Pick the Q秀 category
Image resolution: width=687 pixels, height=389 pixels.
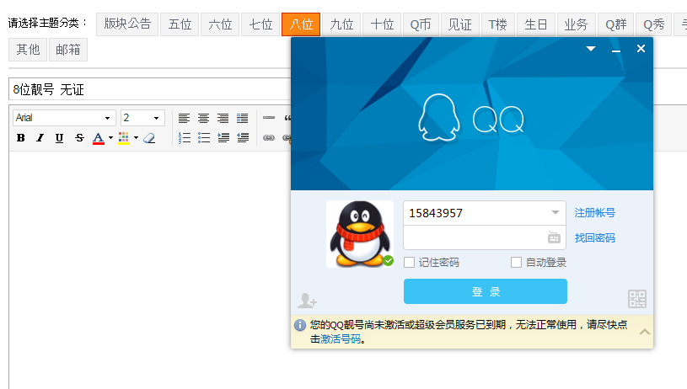653,24
